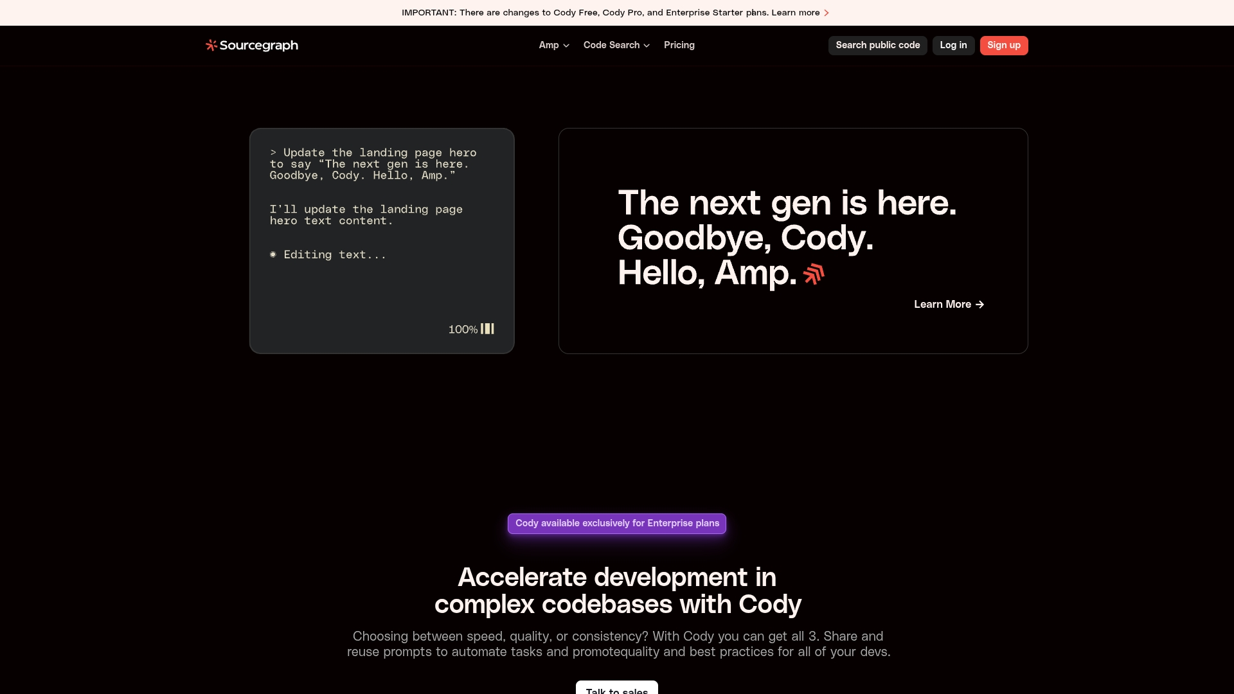This screenshot has height=694, width=1234.
Task: Click the Cody Enterprise plans purple badge
Action: coord(616,523)
